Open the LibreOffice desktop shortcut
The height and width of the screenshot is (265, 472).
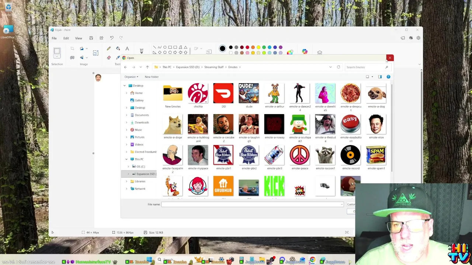pos(7,32)
